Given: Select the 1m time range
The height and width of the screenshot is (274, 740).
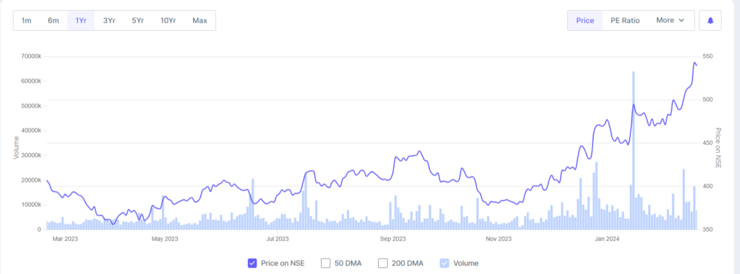Looking at the screenshot, I should coord(27,21).
